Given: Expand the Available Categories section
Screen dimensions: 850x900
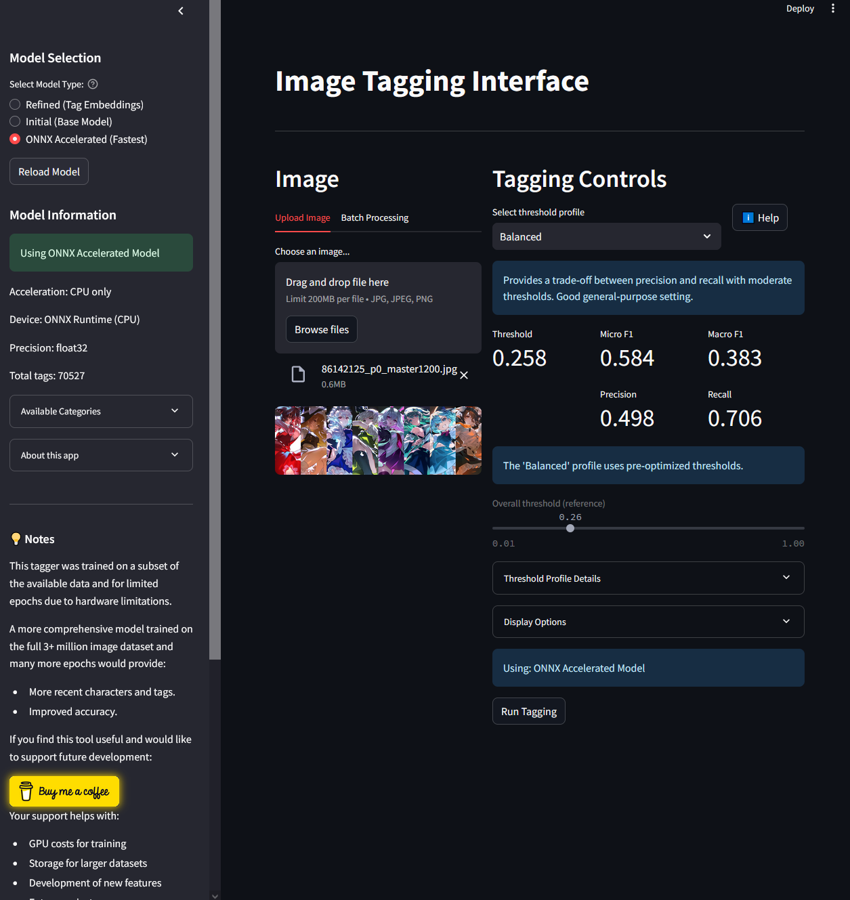Looking at the screenshot, I should 101,411.
